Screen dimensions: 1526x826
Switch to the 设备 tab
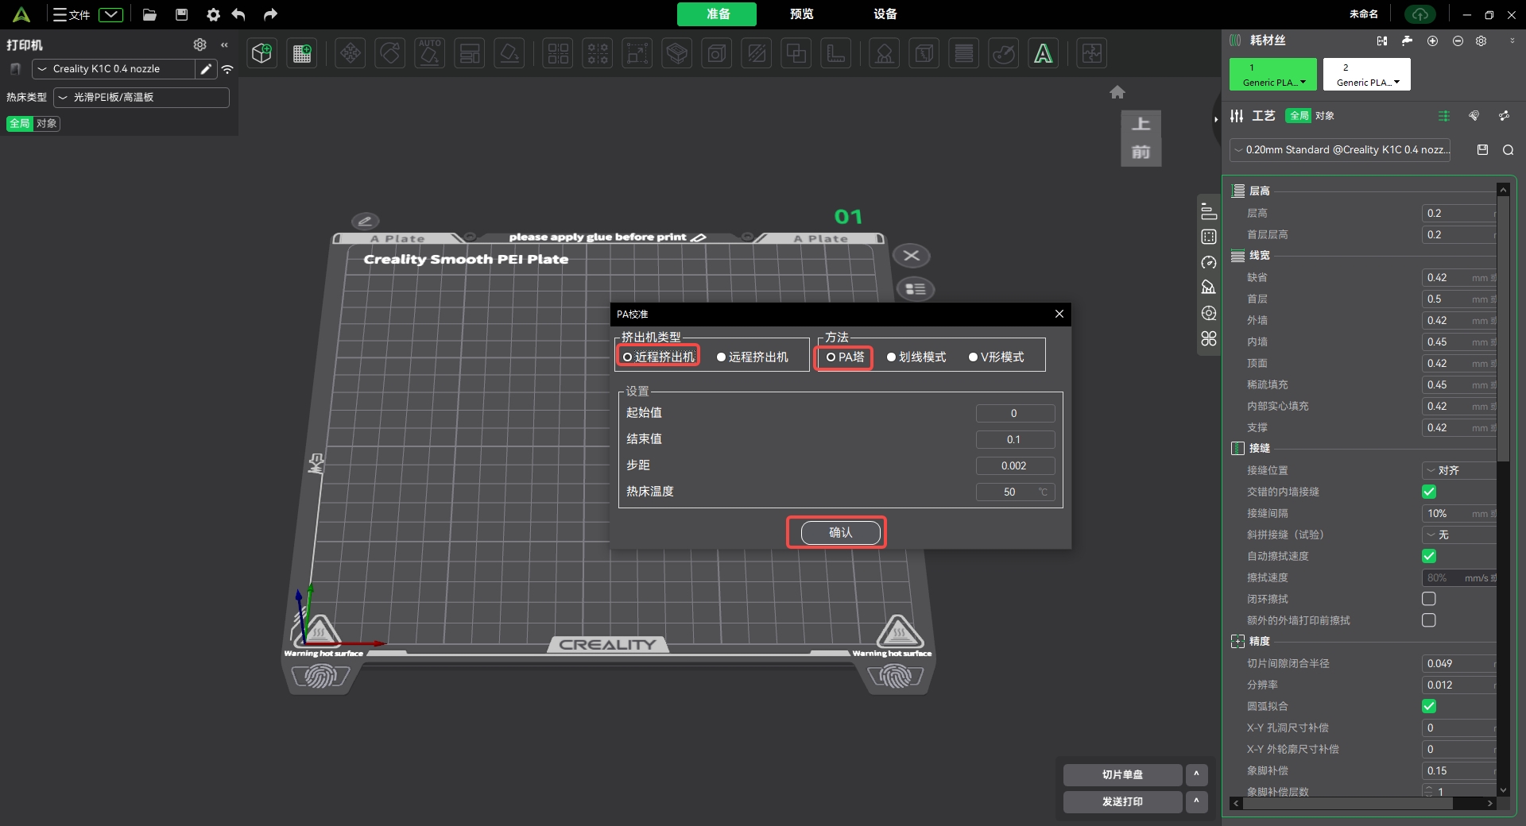[x=885, y=14]
